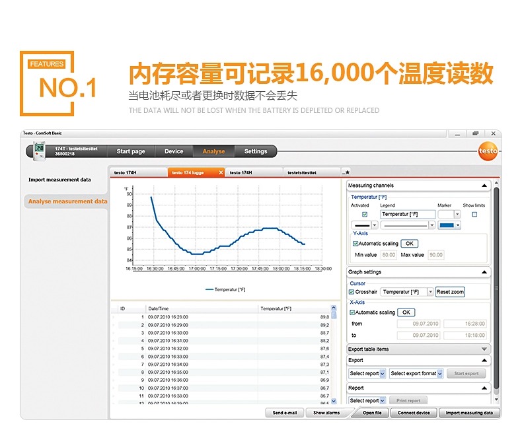Image resolution: width=522 pixels, height=432 pixels.
Task: Click the Connect device button
Action: click(x=414, y=413)
